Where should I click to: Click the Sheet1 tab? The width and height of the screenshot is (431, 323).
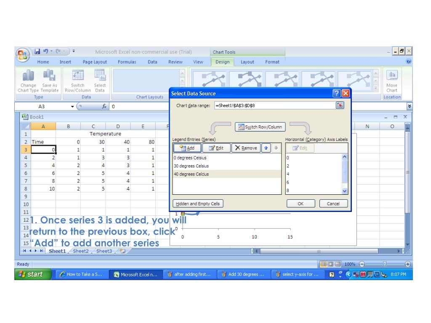pyautogui.click(x=57, y=251)
